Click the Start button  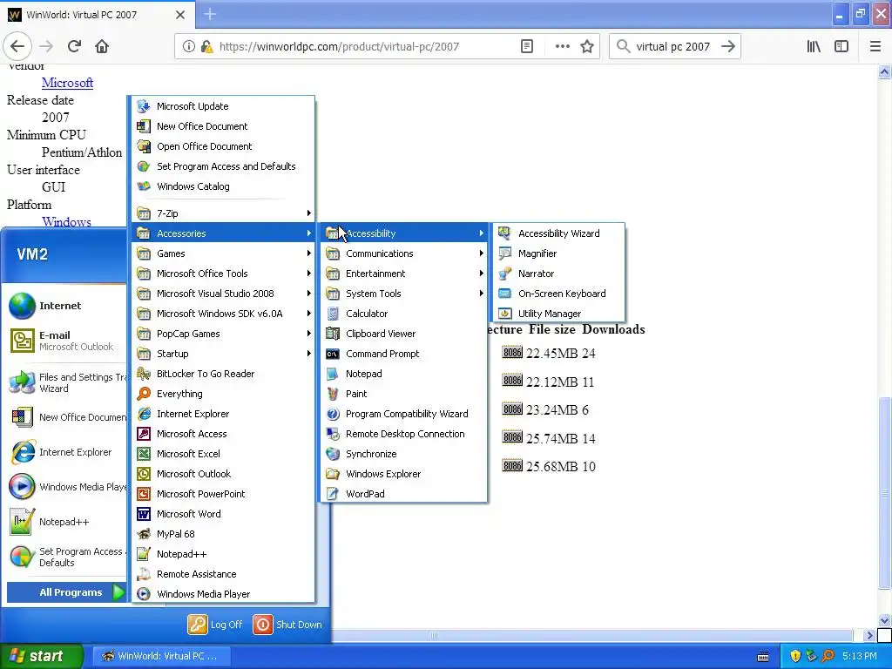click(x=41, y=656)
